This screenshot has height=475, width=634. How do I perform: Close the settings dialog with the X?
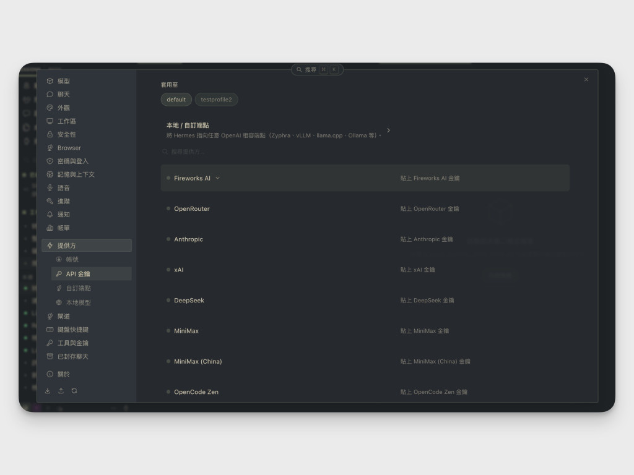click(x=586, y=80)
